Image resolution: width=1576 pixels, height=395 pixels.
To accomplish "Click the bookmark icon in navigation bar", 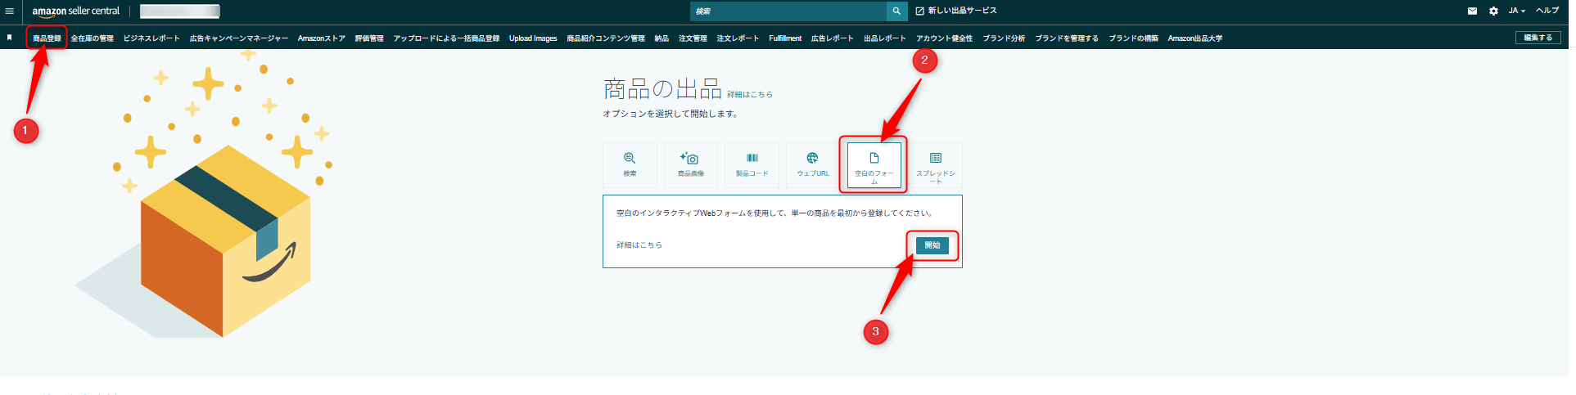I will (10, 38).
